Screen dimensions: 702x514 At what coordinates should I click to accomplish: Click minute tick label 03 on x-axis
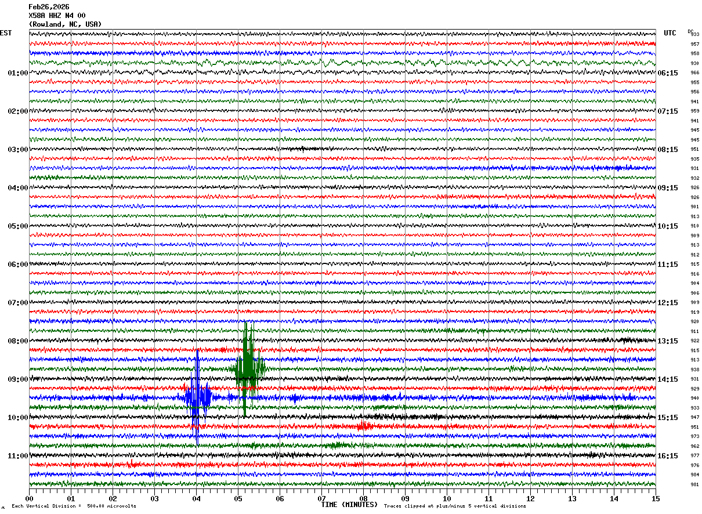click(x=154, y=498)
